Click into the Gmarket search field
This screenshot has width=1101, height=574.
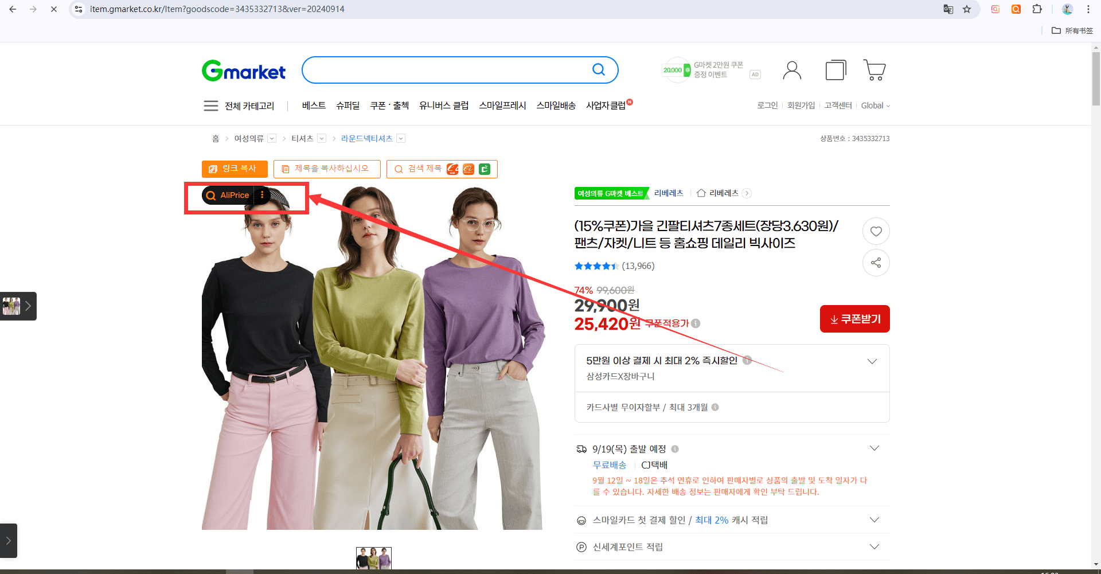tap(447, 70)
